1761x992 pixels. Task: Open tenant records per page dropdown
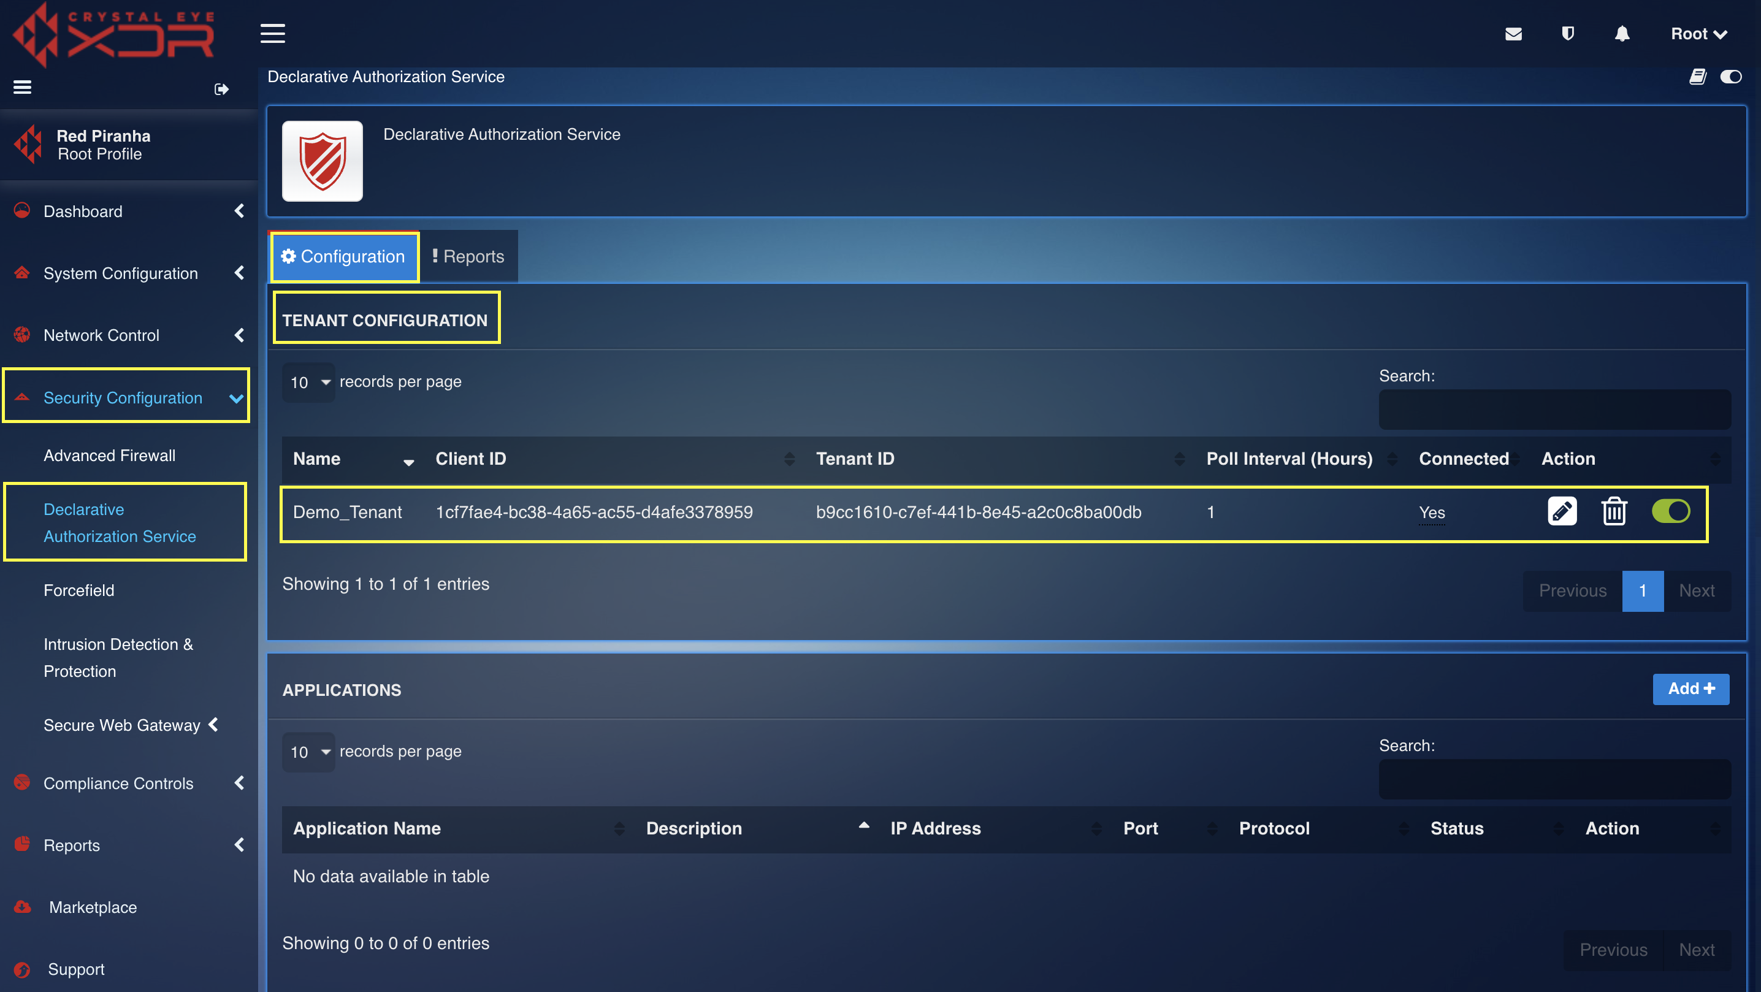point(309,382)
